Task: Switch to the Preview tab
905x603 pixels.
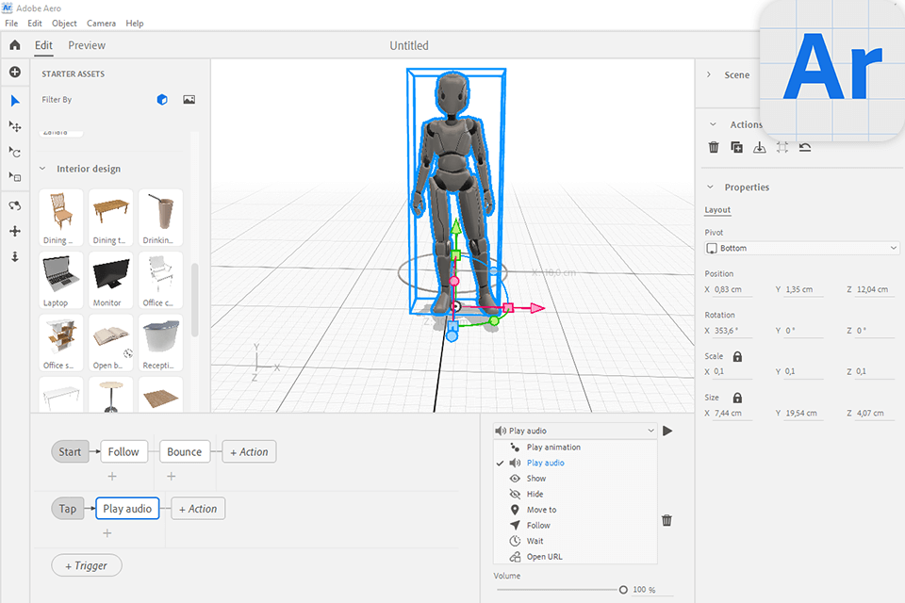Action: click(87, 45)
